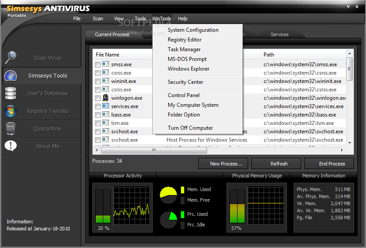Click the Simsesys Tools gauge icon

click(x=11, y=76)
